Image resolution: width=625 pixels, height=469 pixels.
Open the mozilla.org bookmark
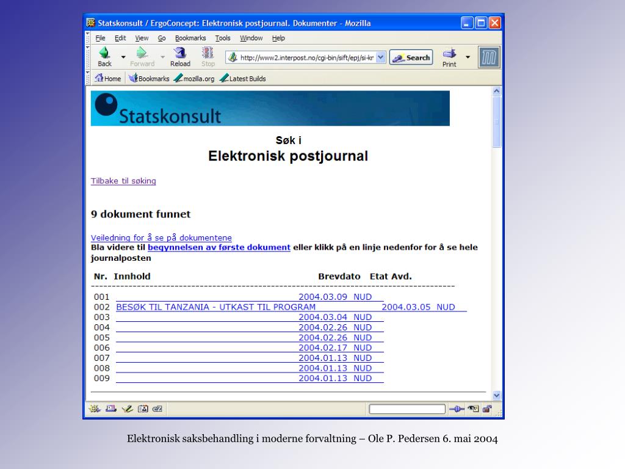click(195, 79)
